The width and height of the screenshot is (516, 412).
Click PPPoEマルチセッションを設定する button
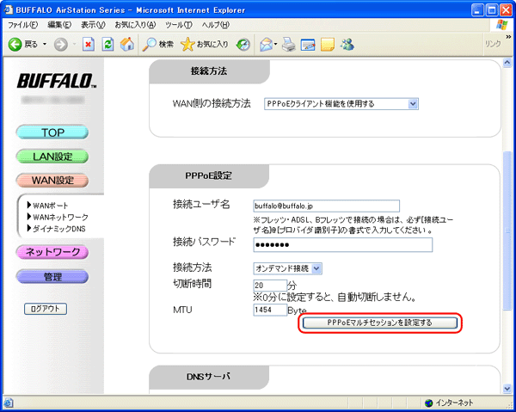pos(380,323)
